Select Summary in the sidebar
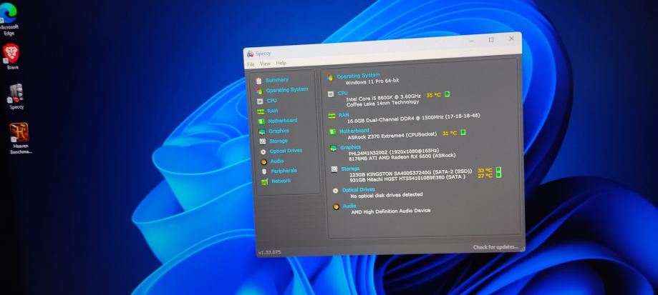 point(277,79)
